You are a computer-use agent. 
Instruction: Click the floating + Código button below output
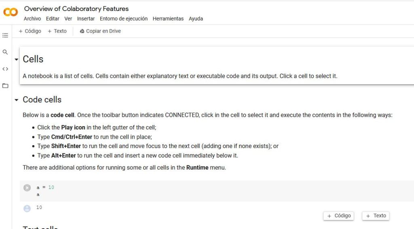pos(339,216)
